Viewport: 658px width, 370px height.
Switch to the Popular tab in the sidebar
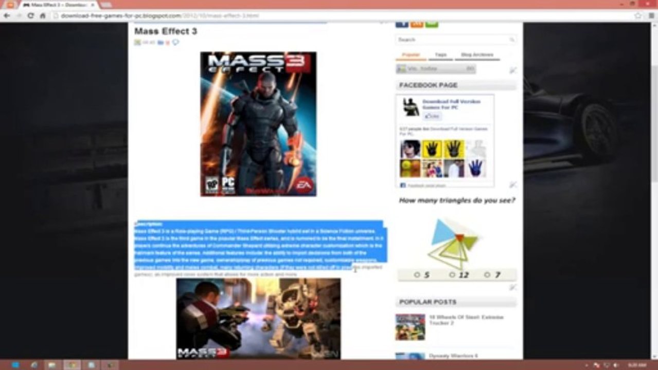tap(411, 55)
